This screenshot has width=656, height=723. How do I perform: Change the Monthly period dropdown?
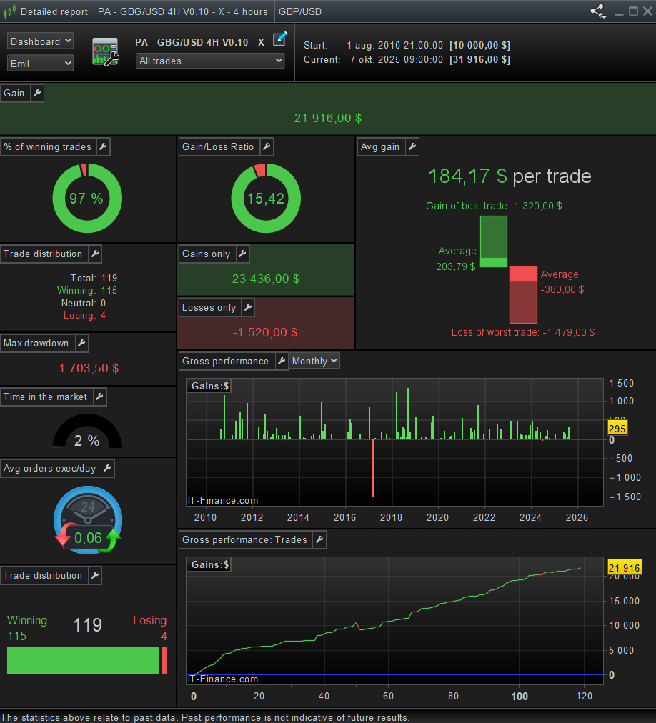point(314,361)
